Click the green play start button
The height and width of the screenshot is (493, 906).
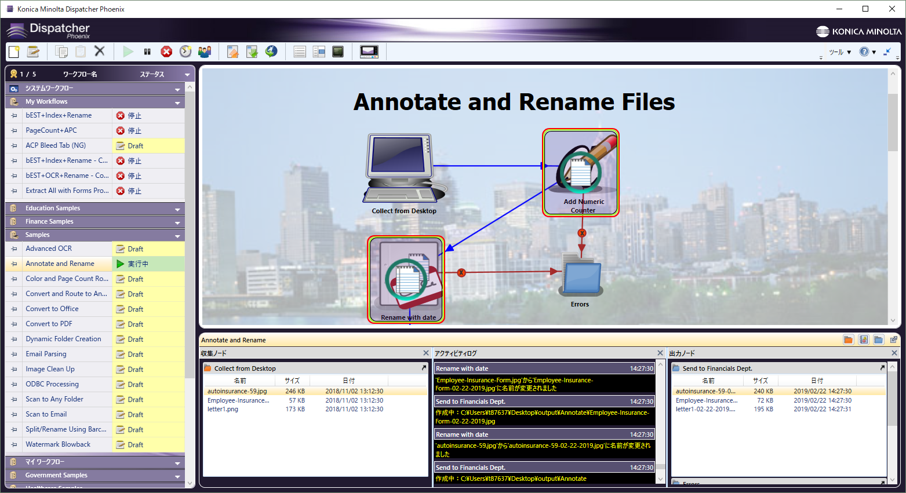point(128,52)
